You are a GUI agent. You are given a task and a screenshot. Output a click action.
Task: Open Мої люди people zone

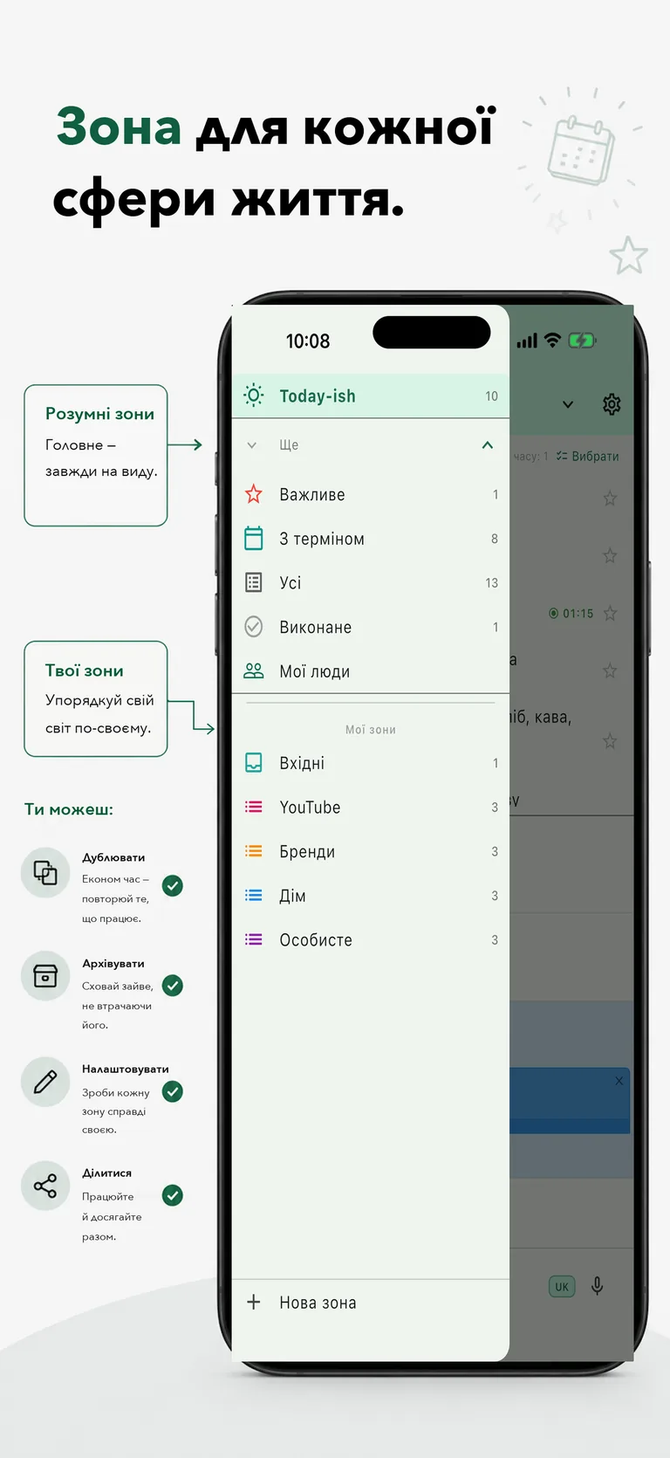click(371, 671)
